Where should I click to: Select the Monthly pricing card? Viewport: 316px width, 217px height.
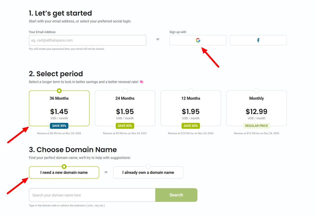(x=256, y=108)
